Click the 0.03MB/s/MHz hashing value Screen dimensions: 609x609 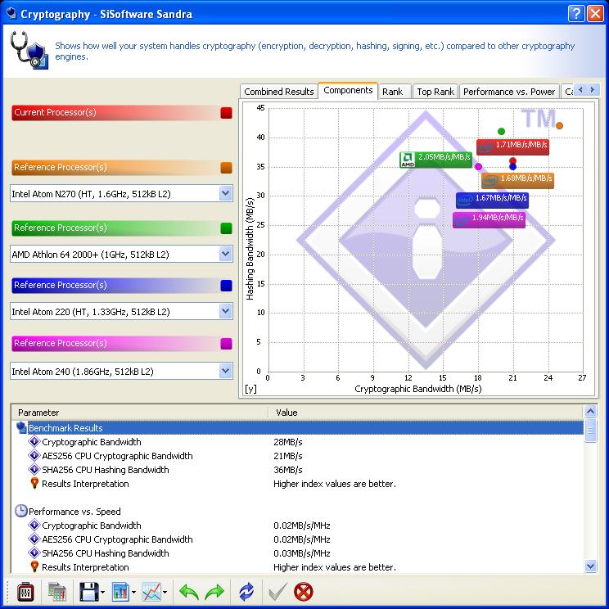(x=302, y=553)
